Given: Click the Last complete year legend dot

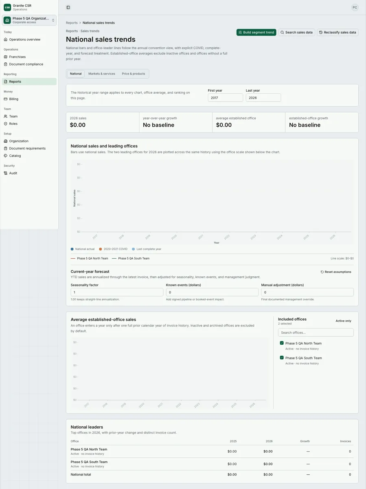Looking at the screenshot, I should pos(134,249).
